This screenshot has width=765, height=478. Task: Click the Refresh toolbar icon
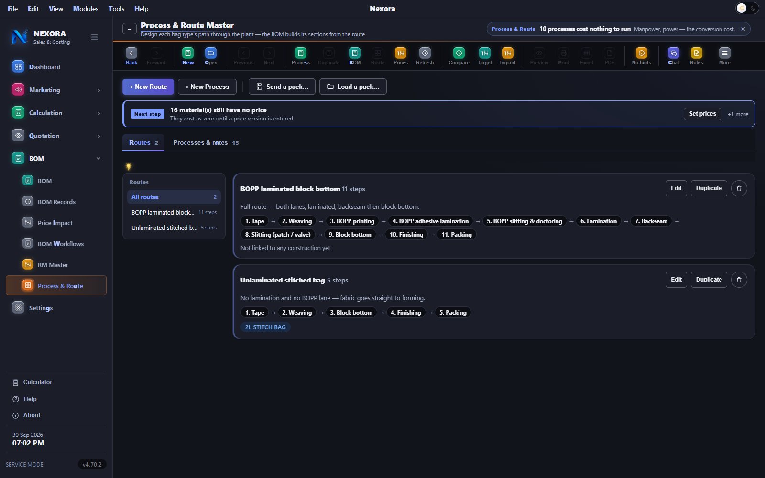point(425,56)
